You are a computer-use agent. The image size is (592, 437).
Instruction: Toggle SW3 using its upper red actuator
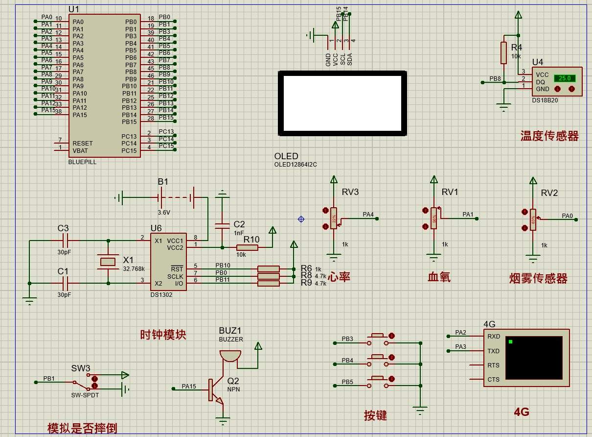pos(95,379)
